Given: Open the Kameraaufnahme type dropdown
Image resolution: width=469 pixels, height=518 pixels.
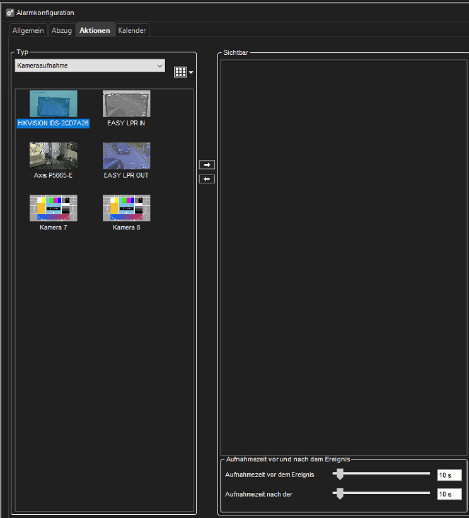Looking at the screenshot, I should 90,66.
